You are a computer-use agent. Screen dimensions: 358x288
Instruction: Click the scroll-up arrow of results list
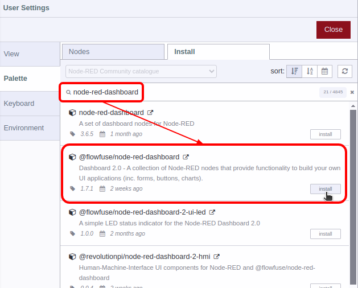click(x=353, y=106)
